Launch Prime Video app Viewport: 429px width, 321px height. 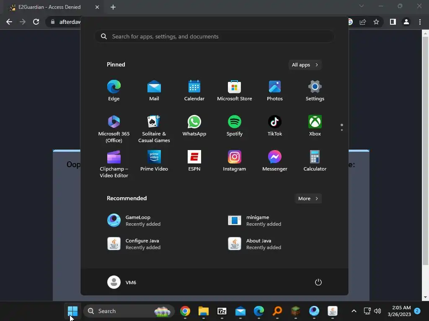[x=154, y=161]
